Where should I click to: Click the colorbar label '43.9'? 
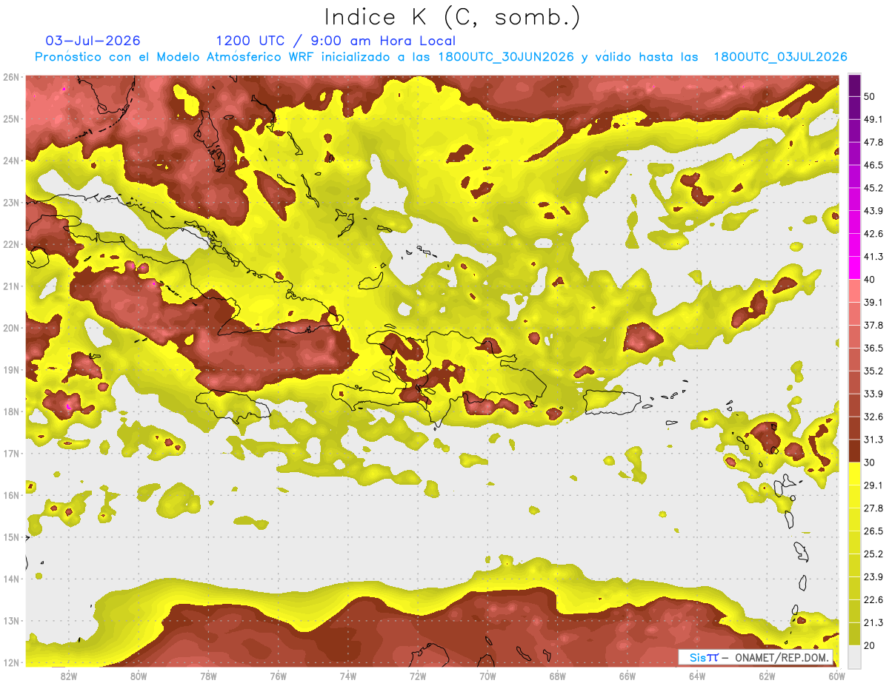pyautogui.click(x=873, y=211)
